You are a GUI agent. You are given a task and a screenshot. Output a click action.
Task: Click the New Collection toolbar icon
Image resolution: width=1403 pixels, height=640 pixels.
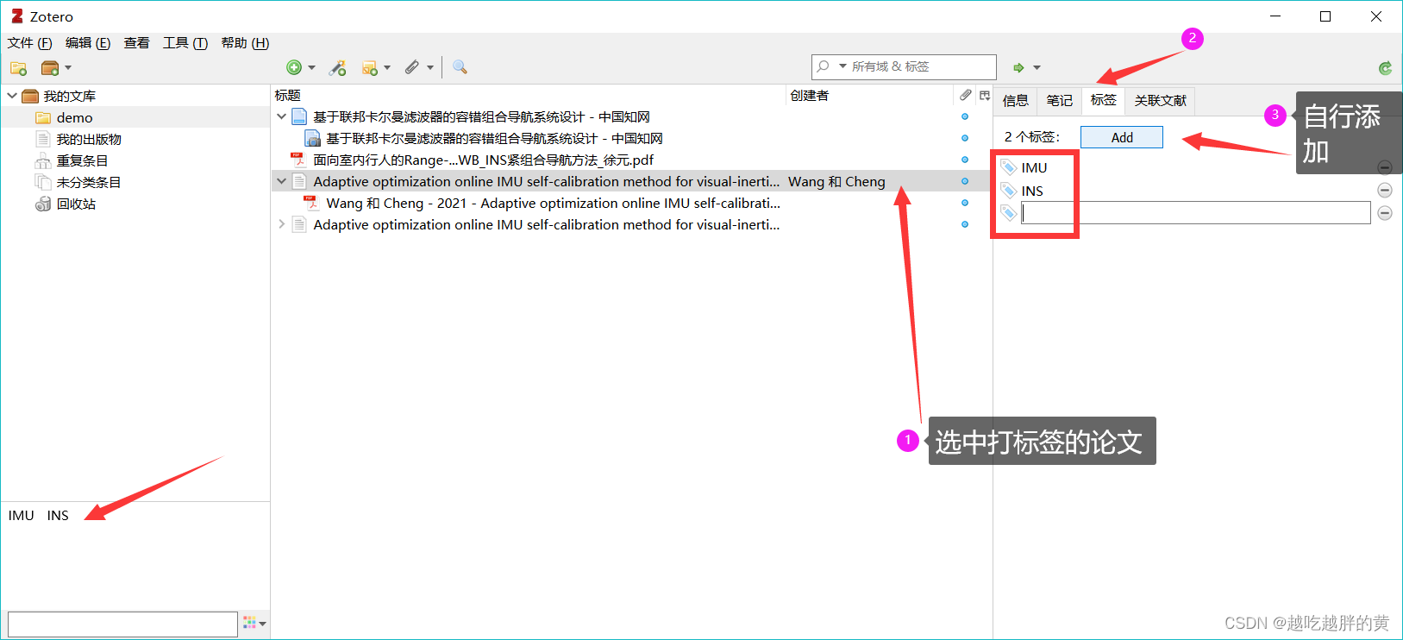pos(18,67)
